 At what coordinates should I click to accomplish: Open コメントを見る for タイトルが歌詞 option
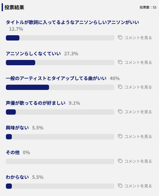click(138, 38)
